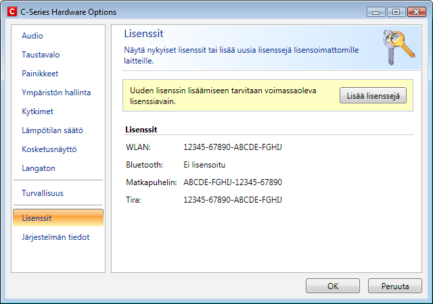The width and height of the screenshot is (433, 304).
Task: Click the Matkapuhelin: label
Action: pos(152,182)
